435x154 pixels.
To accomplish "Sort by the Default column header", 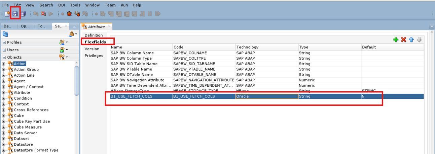I will tap(392, 47).
